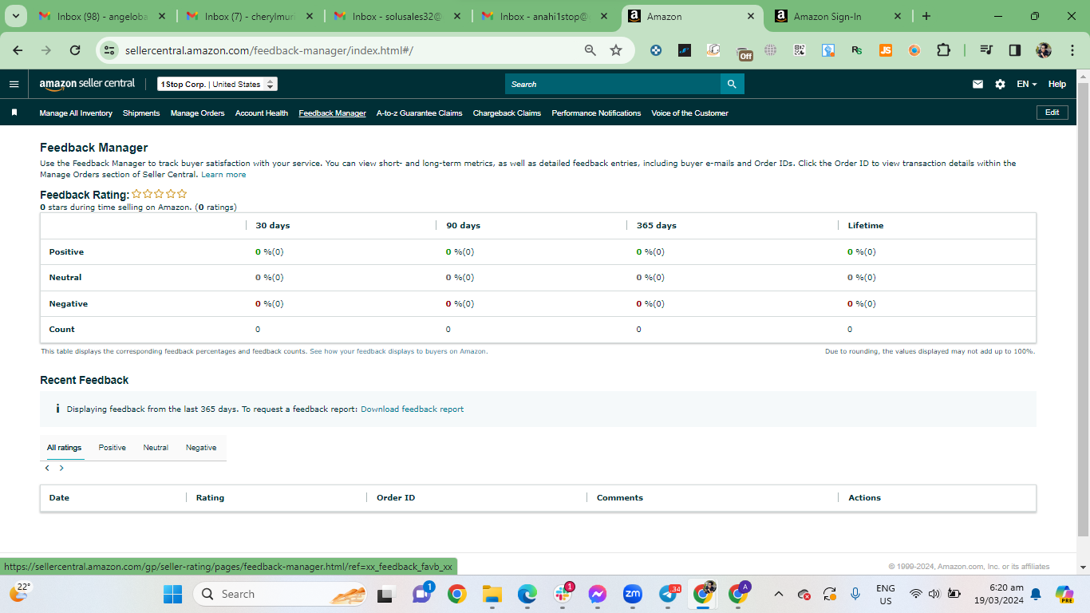
Task: Click the browser address bar URL
Action: pyautogui.click(x=269, y=50)
